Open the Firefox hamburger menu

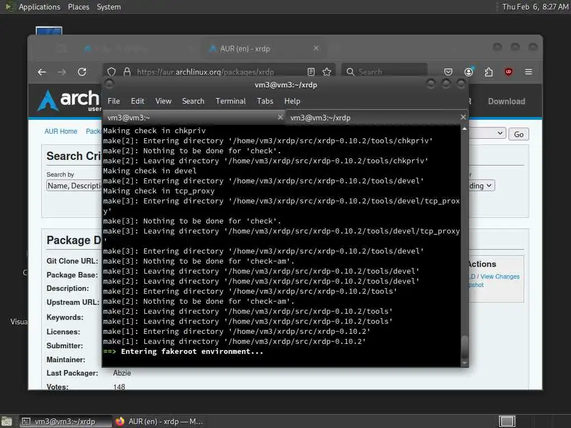[529, 72]
